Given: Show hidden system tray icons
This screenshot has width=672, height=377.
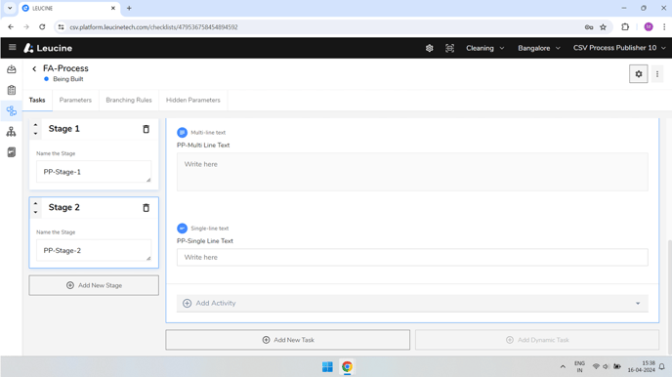Looking at the screenshot, I should (x=563, y=366).
